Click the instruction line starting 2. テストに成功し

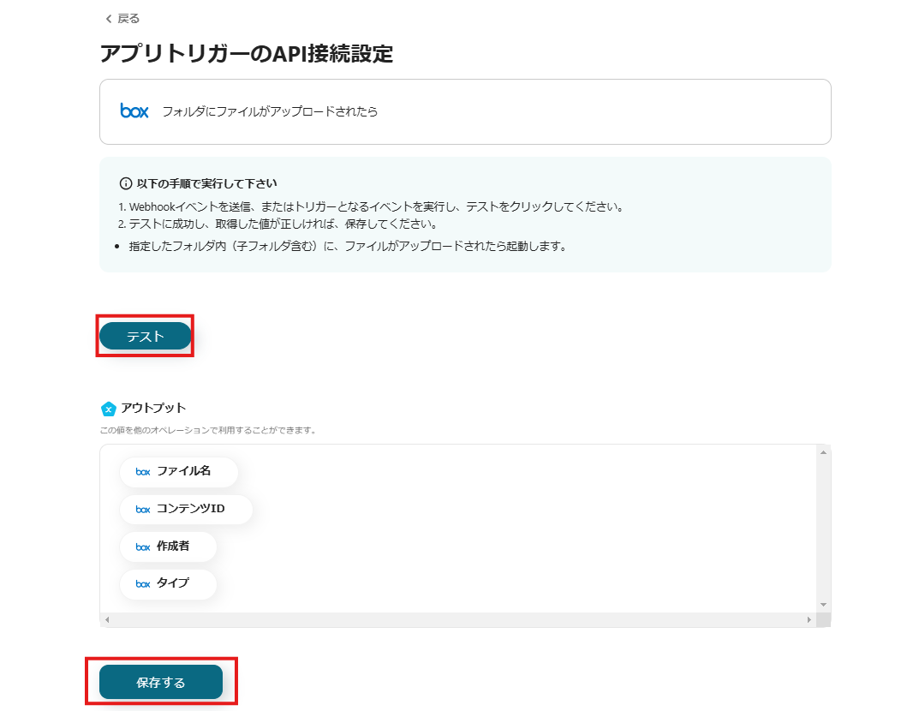278,224
